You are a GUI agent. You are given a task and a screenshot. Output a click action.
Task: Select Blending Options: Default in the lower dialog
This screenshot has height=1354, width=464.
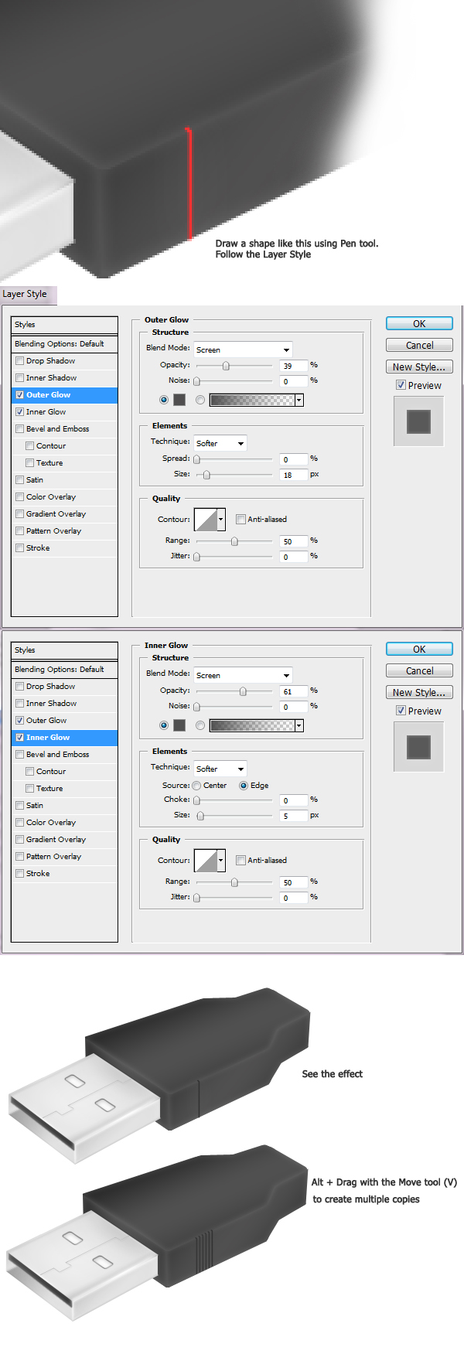point(65,670)
